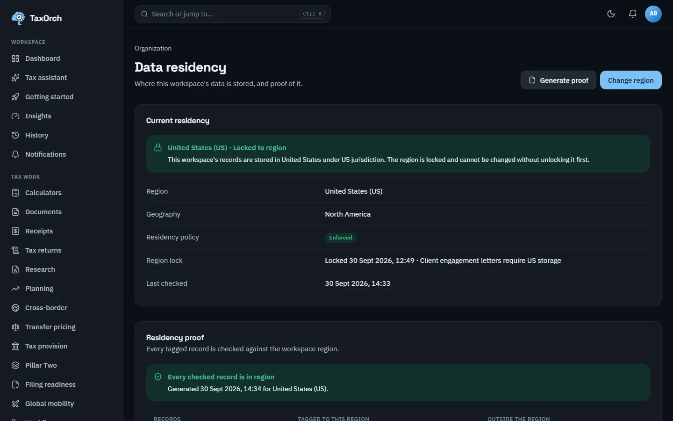Click the Calculators icon
673x421 pixels.
(15, 193)
